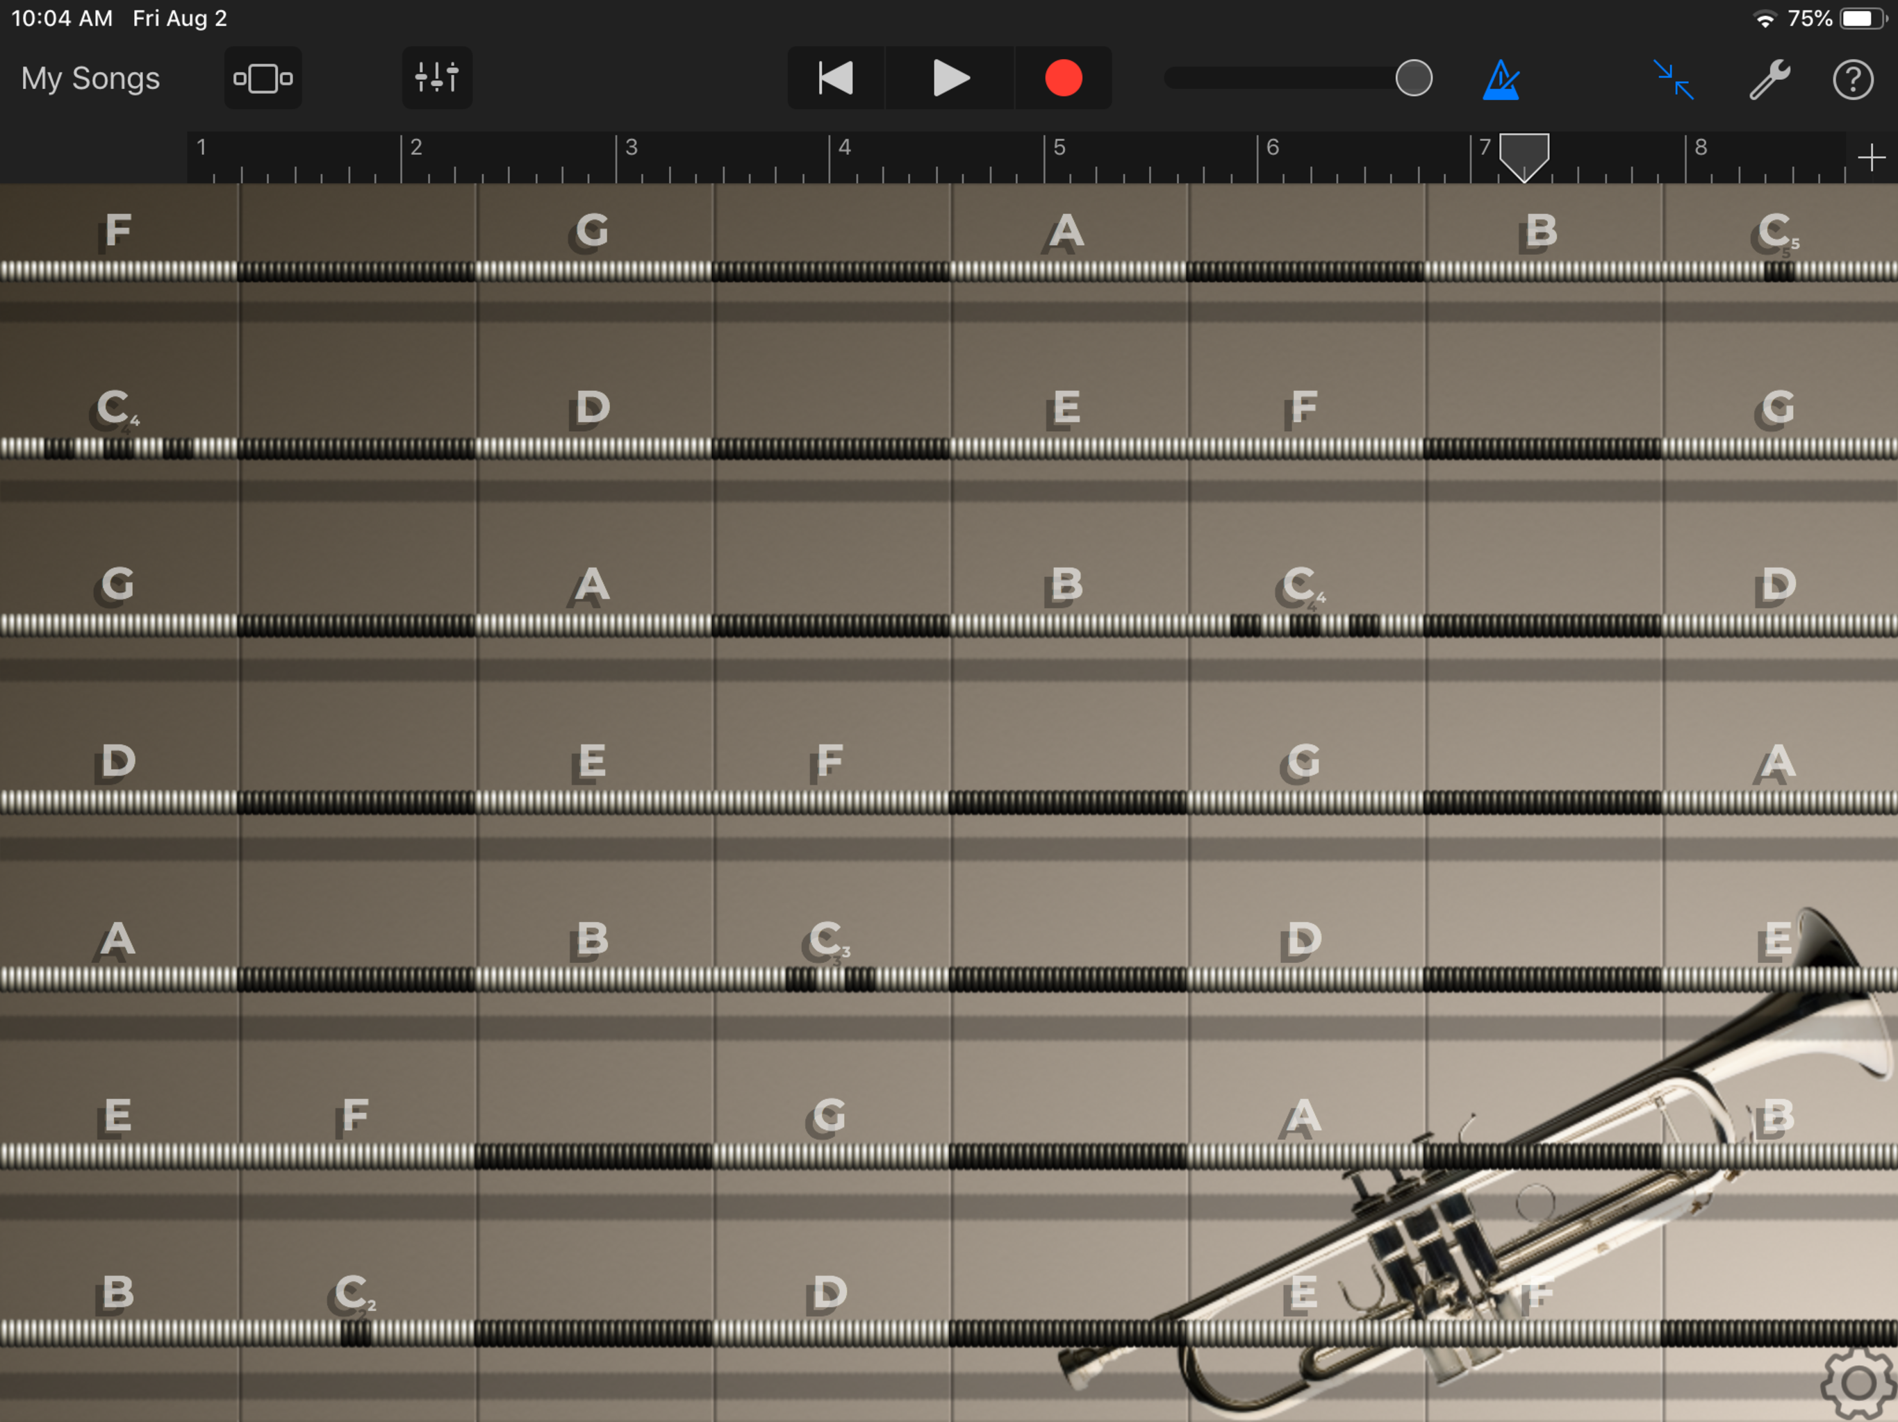Open the help question mark icon
This screenshot has width=1898, height=1422.
[x=1853, y=79]
